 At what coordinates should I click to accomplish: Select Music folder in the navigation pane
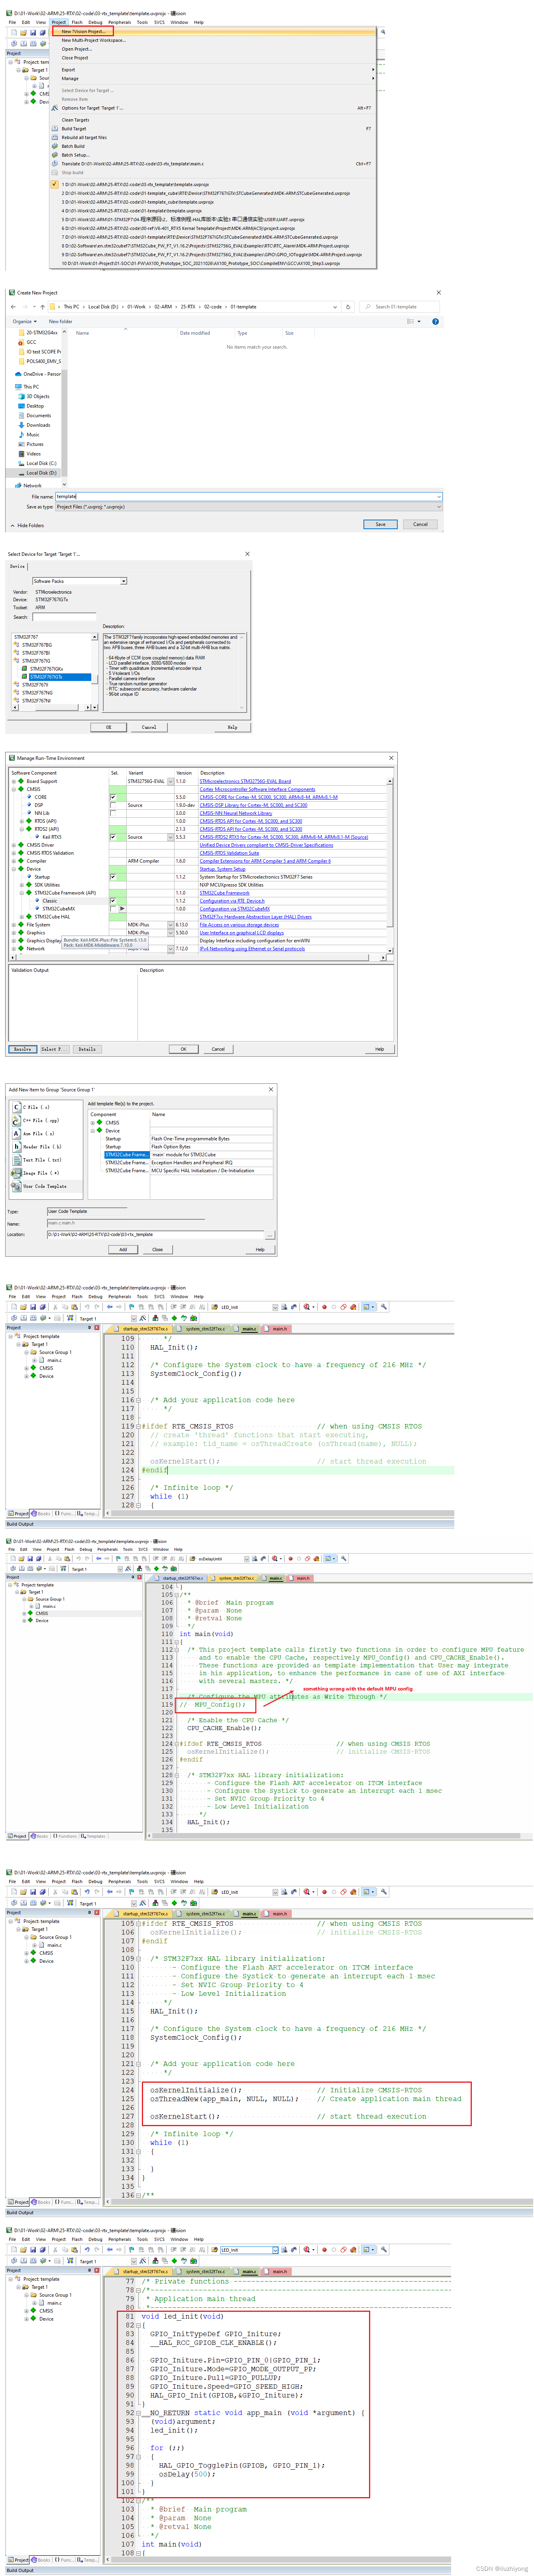[x=33, y=435]
